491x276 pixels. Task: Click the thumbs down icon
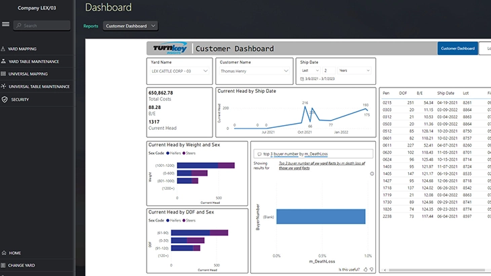point(371,269)
